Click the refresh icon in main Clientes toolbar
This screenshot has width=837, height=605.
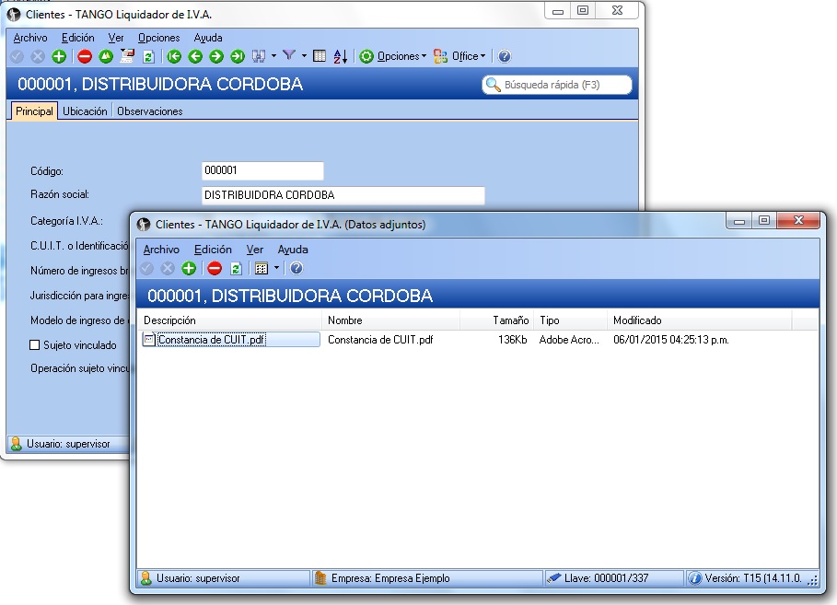point(148,56)
